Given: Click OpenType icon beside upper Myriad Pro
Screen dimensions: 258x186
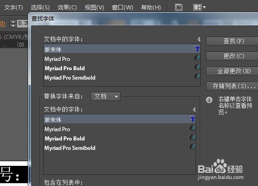Looking at the screenshot, I should point(197,58).
